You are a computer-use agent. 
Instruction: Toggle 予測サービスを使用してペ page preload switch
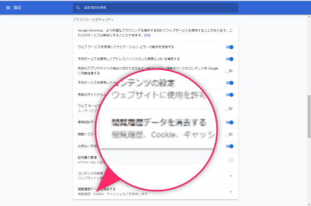pos(229,83)
